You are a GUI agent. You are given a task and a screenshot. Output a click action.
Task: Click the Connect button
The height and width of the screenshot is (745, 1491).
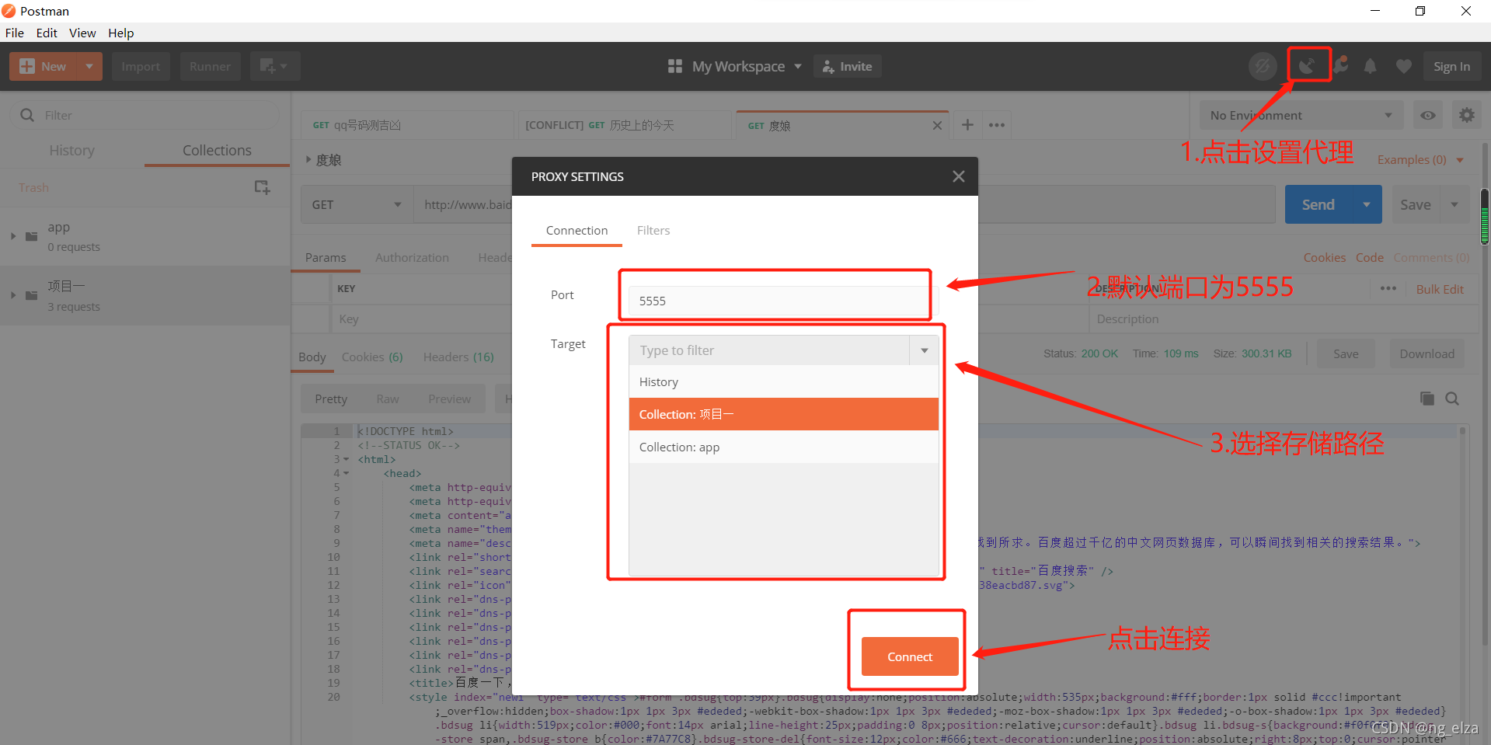(909, 656)
